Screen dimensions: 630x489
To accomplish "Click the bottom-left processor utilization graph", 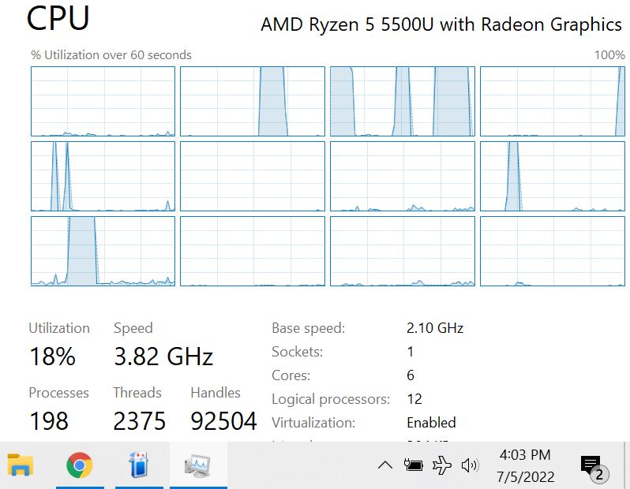I will (103, 252).
